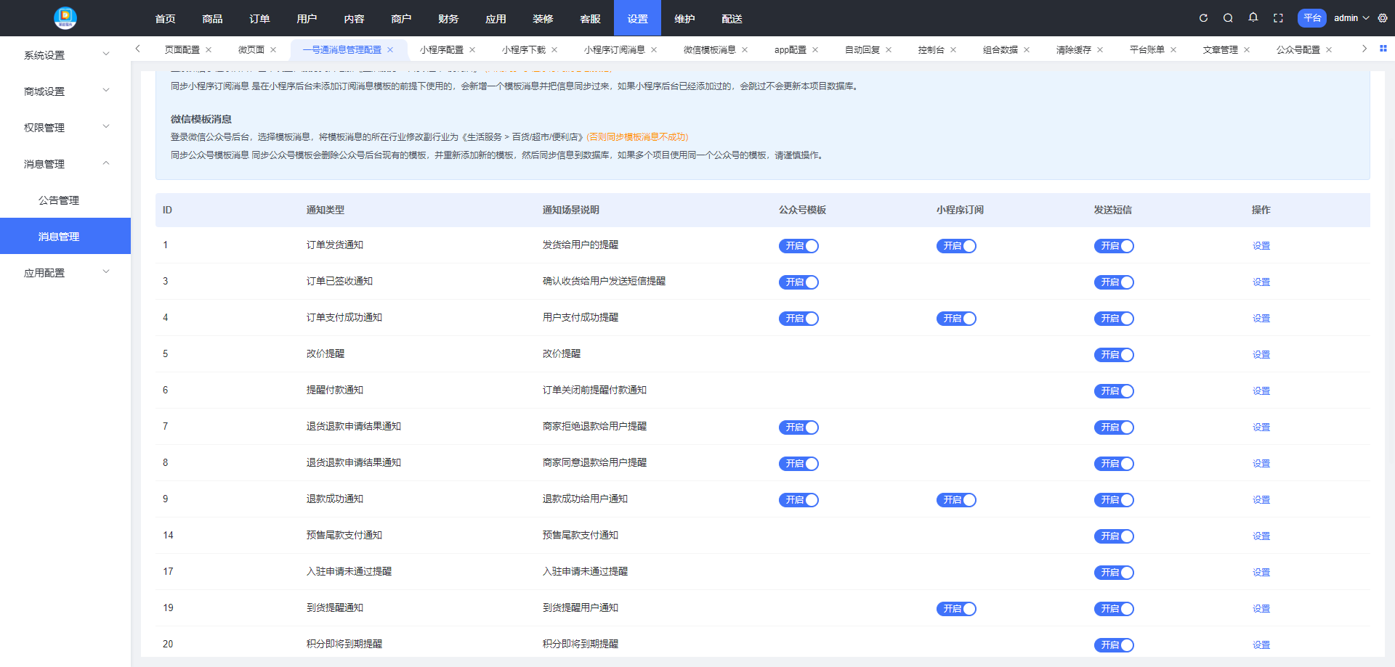
Task: Expand 应用配置 sidebar menu
Action: pos(65,272)
